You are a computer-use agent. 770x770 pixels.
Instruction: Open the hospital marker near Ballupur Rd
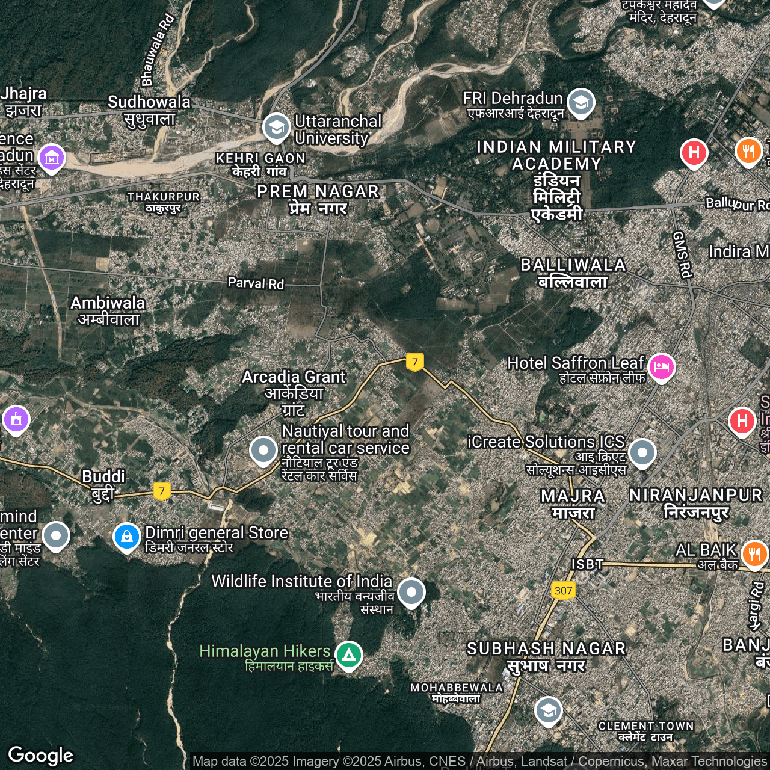(x=694, y=153)
